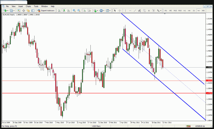Expand the New Chart dropdown arrow
The width and height of the screenshot is (214, 129).
pyautogui.click(x=8, y=11)
